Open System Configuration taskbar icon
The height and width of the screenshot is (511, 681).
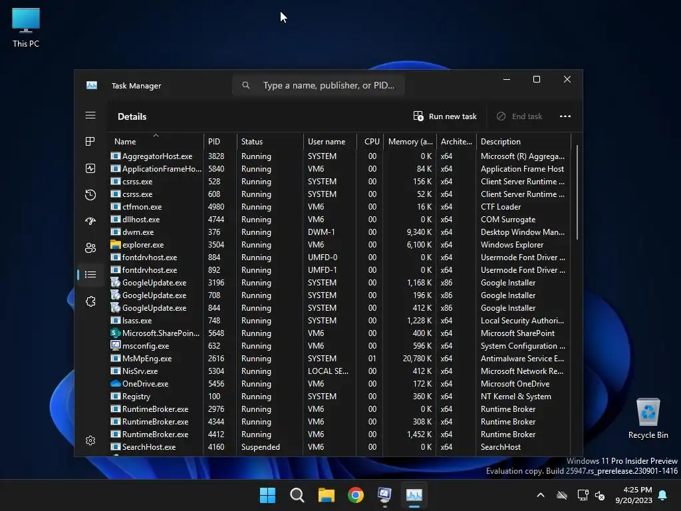point(385,495)
